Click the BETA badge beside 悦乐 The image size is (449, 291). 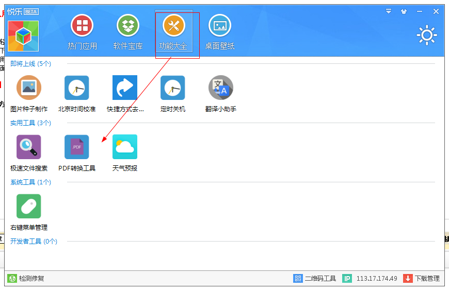pos(31,12)
